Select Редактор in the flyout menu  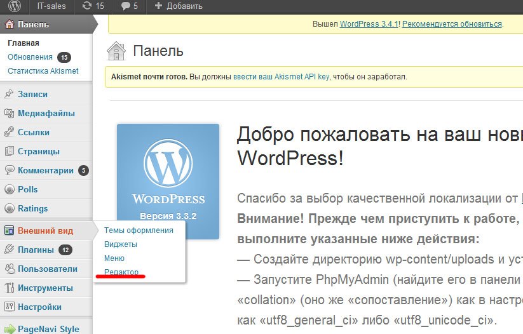(x=121, y=272)
